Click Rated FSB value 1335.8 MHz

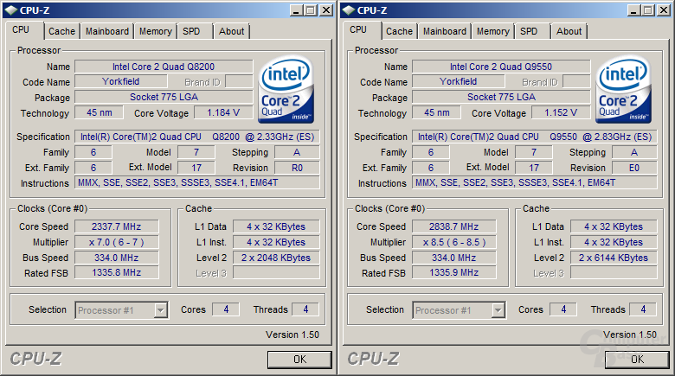tap(117, 272)
